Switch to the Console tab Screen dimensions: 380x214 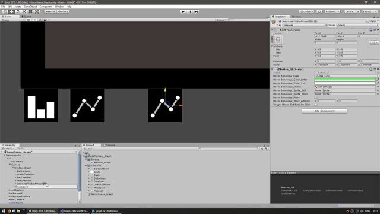(x=109, y=145)
